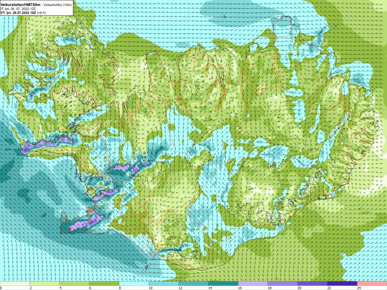The width and height of the screenshot is (387, 290).
Task: Click the legend scale label '22'
Action: [x=329, y=288]
